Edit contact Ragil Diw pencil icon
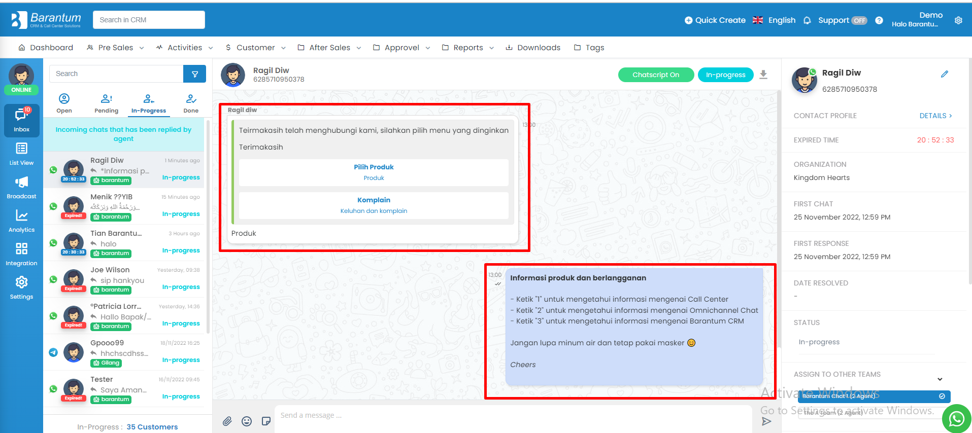 [945, 74]
